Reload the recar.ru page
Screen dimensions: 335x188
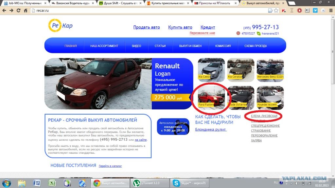[x=18, y=10]
